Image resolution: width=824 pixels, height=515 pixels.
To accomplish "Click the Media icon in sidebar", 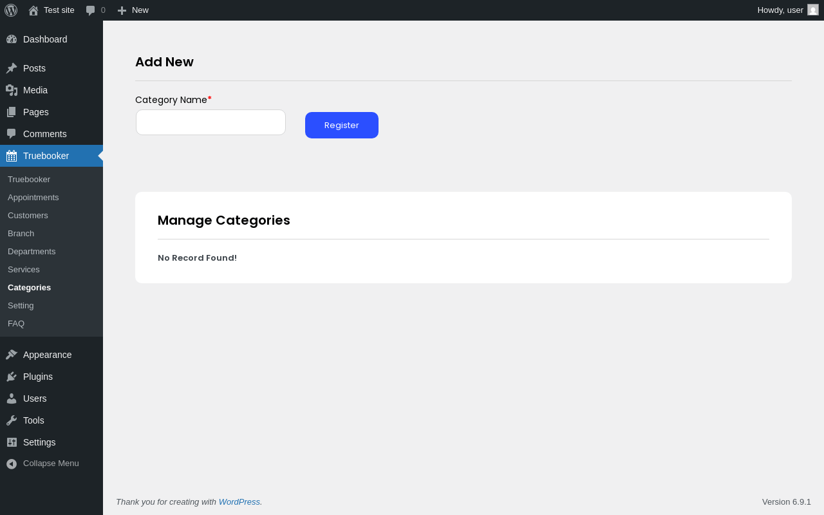I will (x=12, y=90).
